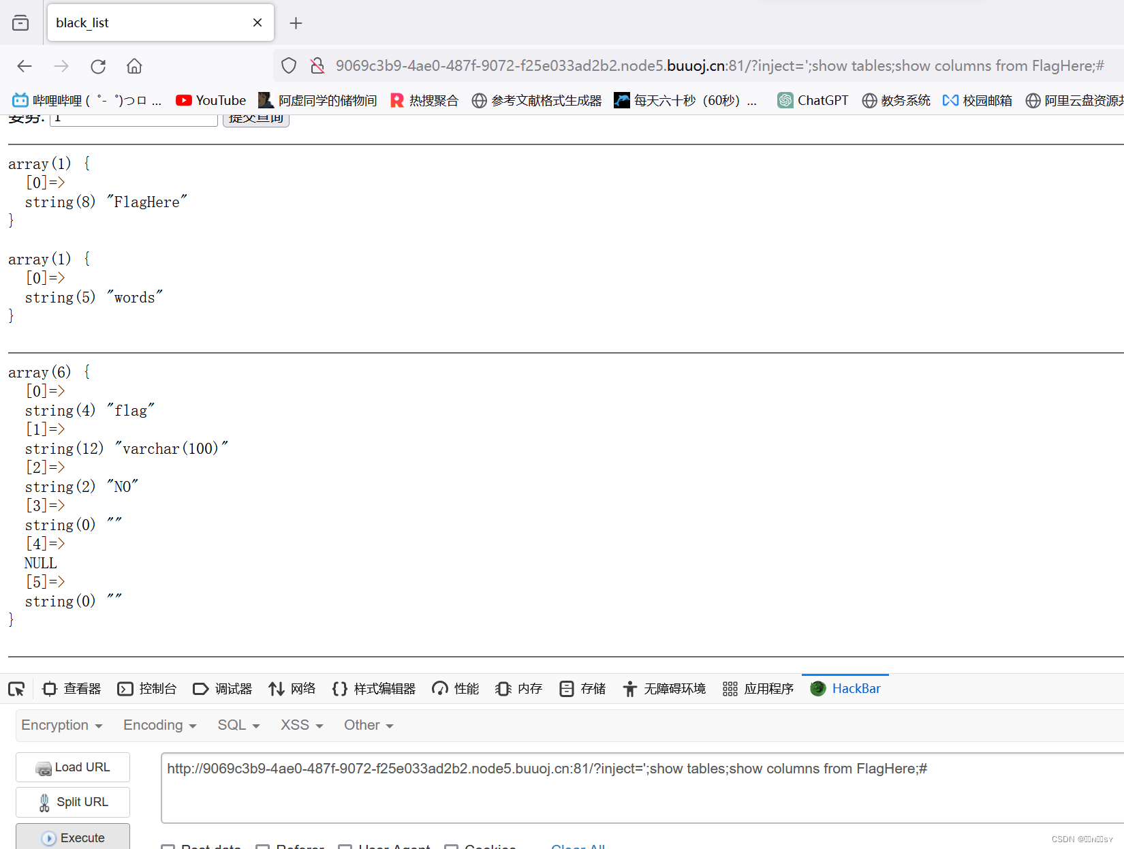Reload the current page
This screenshot has height=849, width=1124.
(x=98, y=65)
